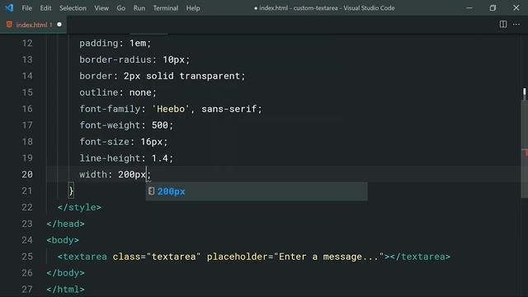Click the closing </body> tag
528x297 pixels.
point(65,273)
